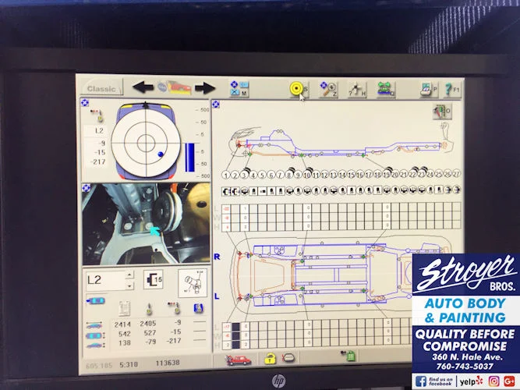
Task: Select measuring point 8
Action: pos(289,175)
